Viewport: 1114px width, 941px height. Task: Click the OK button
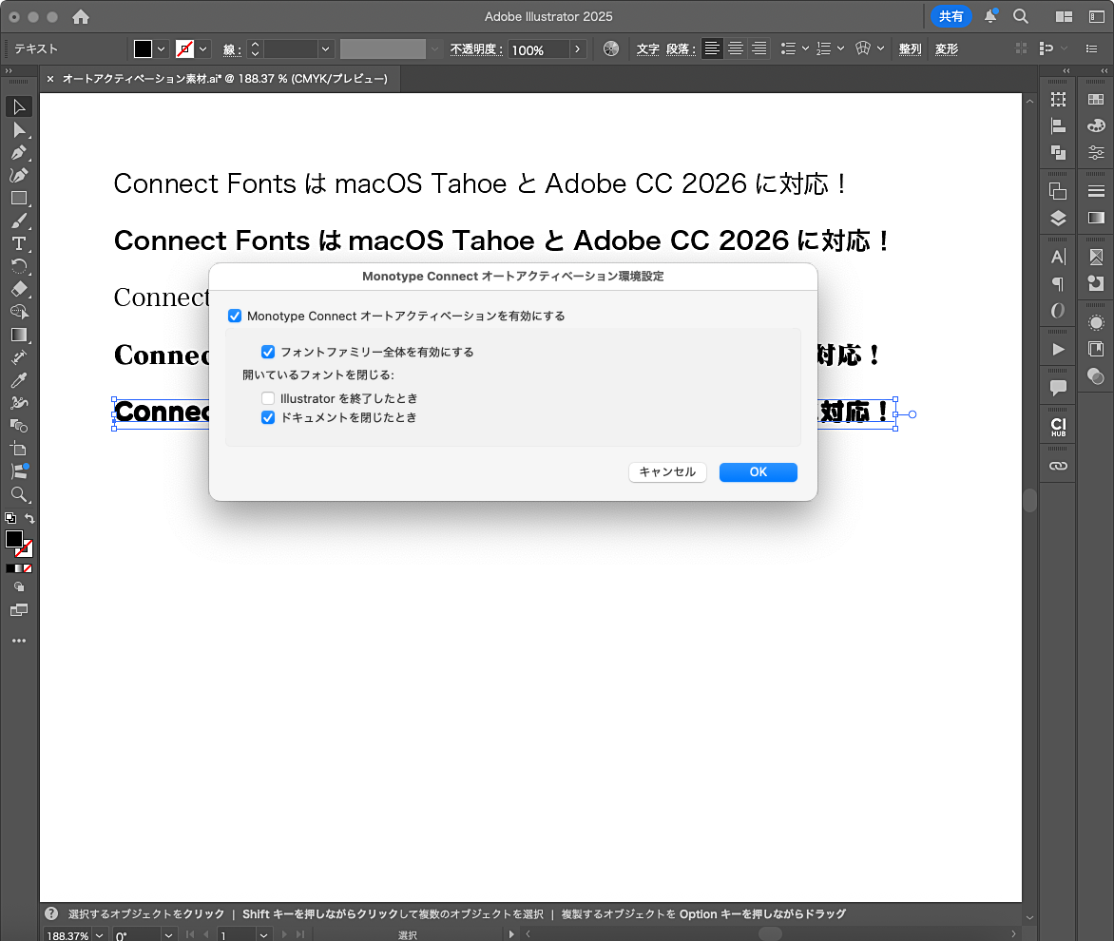(x=759, y=472)
